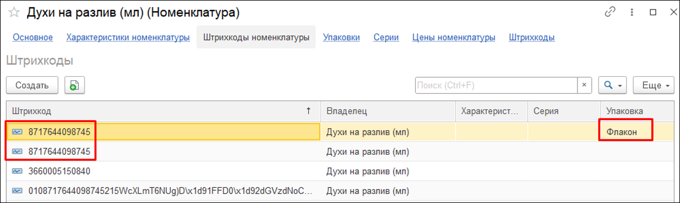Click the barcode icon in the first row

[x=17, y=132]
